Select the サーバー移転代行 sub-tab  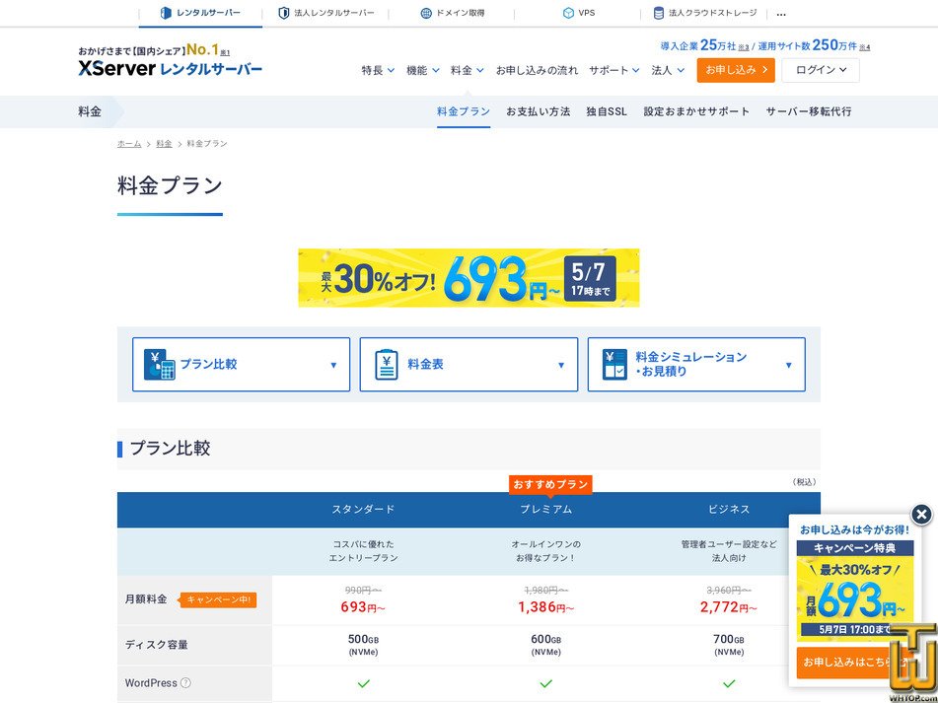pyautogui.click(x=808, y=111)
